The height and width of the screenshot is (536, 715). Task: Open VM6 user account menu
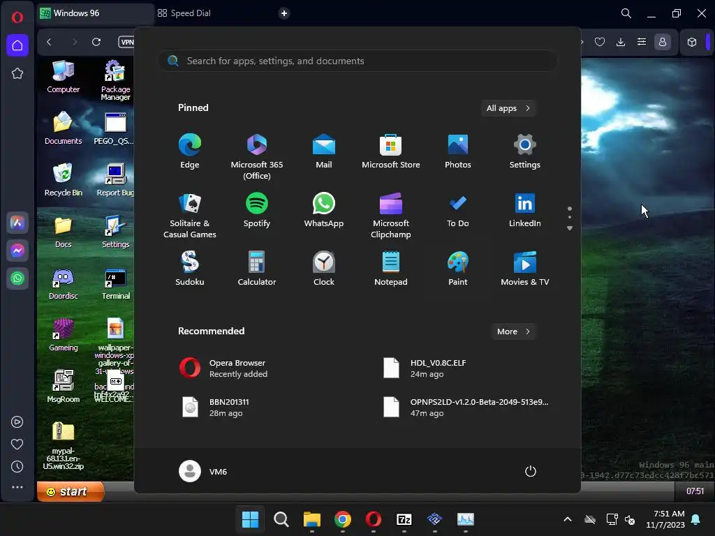pyautogui.click(x=203, y=471)
